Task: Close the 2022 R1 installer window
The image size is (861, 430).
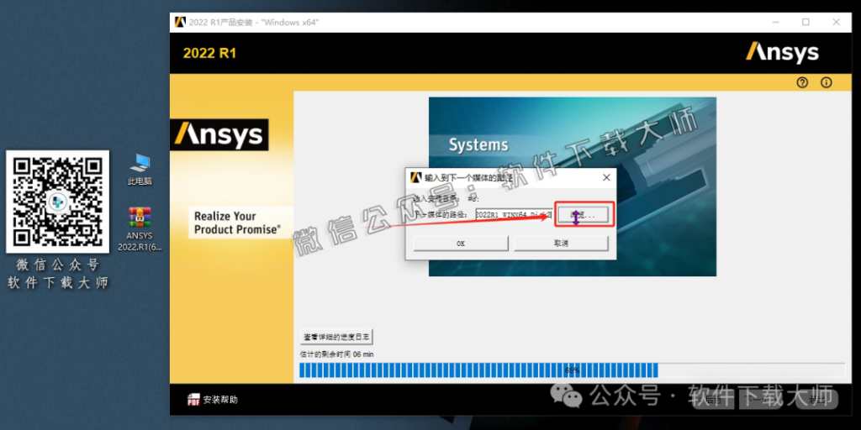Action: [836, 22]
